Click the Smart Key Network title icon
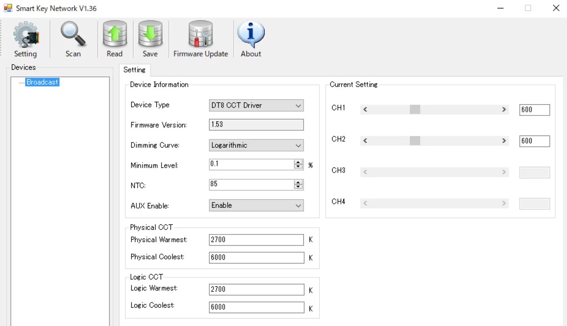The width and height of the screenshot is (567, 326). 8,8
